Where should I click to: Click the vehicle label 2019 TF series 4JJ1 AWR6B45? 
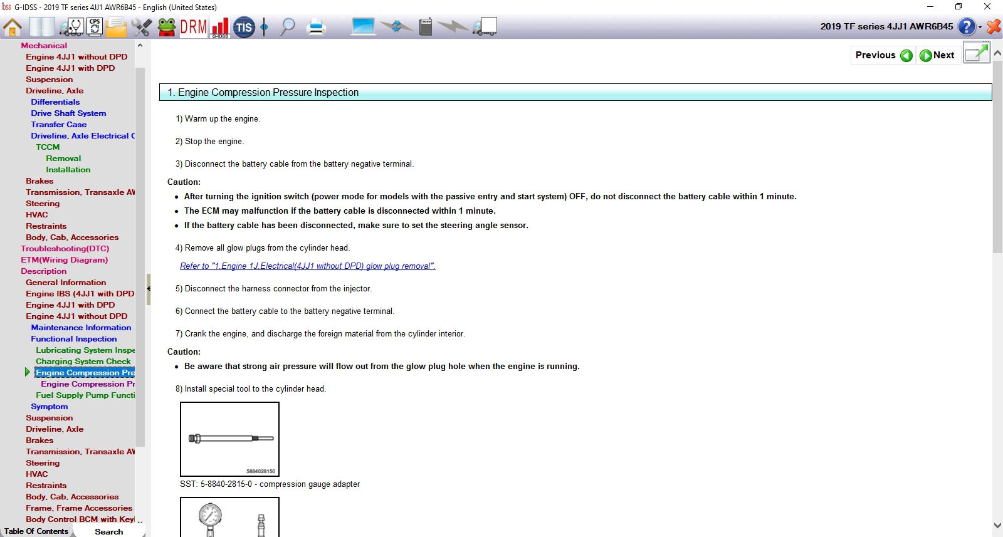point(886,26)
